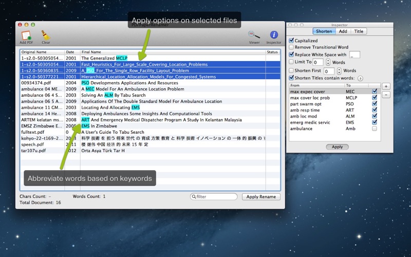
Task: Select EMS In Zimbabwe row
Action: [150, 126]
